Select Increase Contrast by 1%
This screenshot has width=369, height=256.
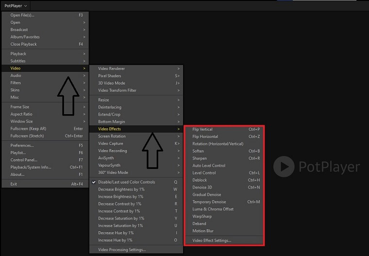(x=136, y=211)
